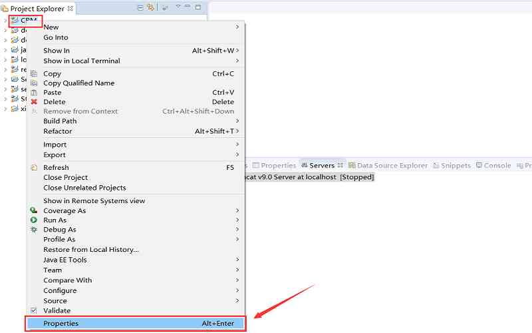Screen dimensions: 532x333
Task: Open the Show In submenu arrow
Action: point(237,51)
